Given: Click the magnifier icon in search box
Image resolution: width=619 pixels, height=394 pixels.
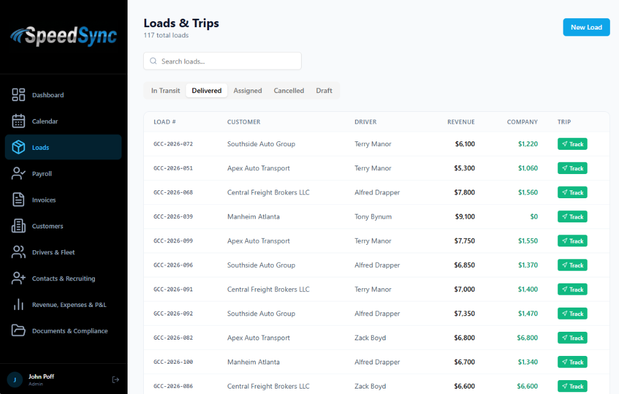Looking at the screenshot, I should [153, 61].
